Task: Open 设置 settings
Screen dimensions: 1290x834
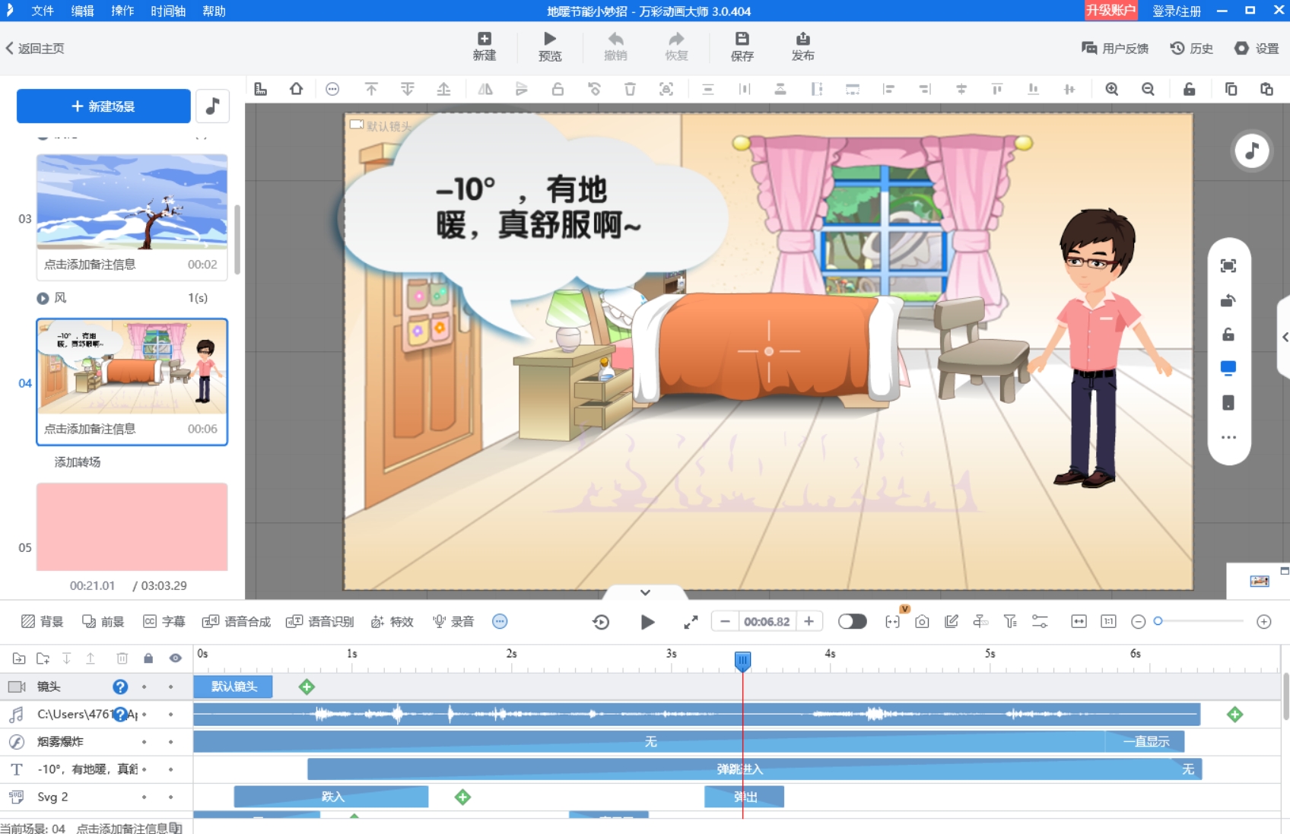Action: (x=1257, y=48)
